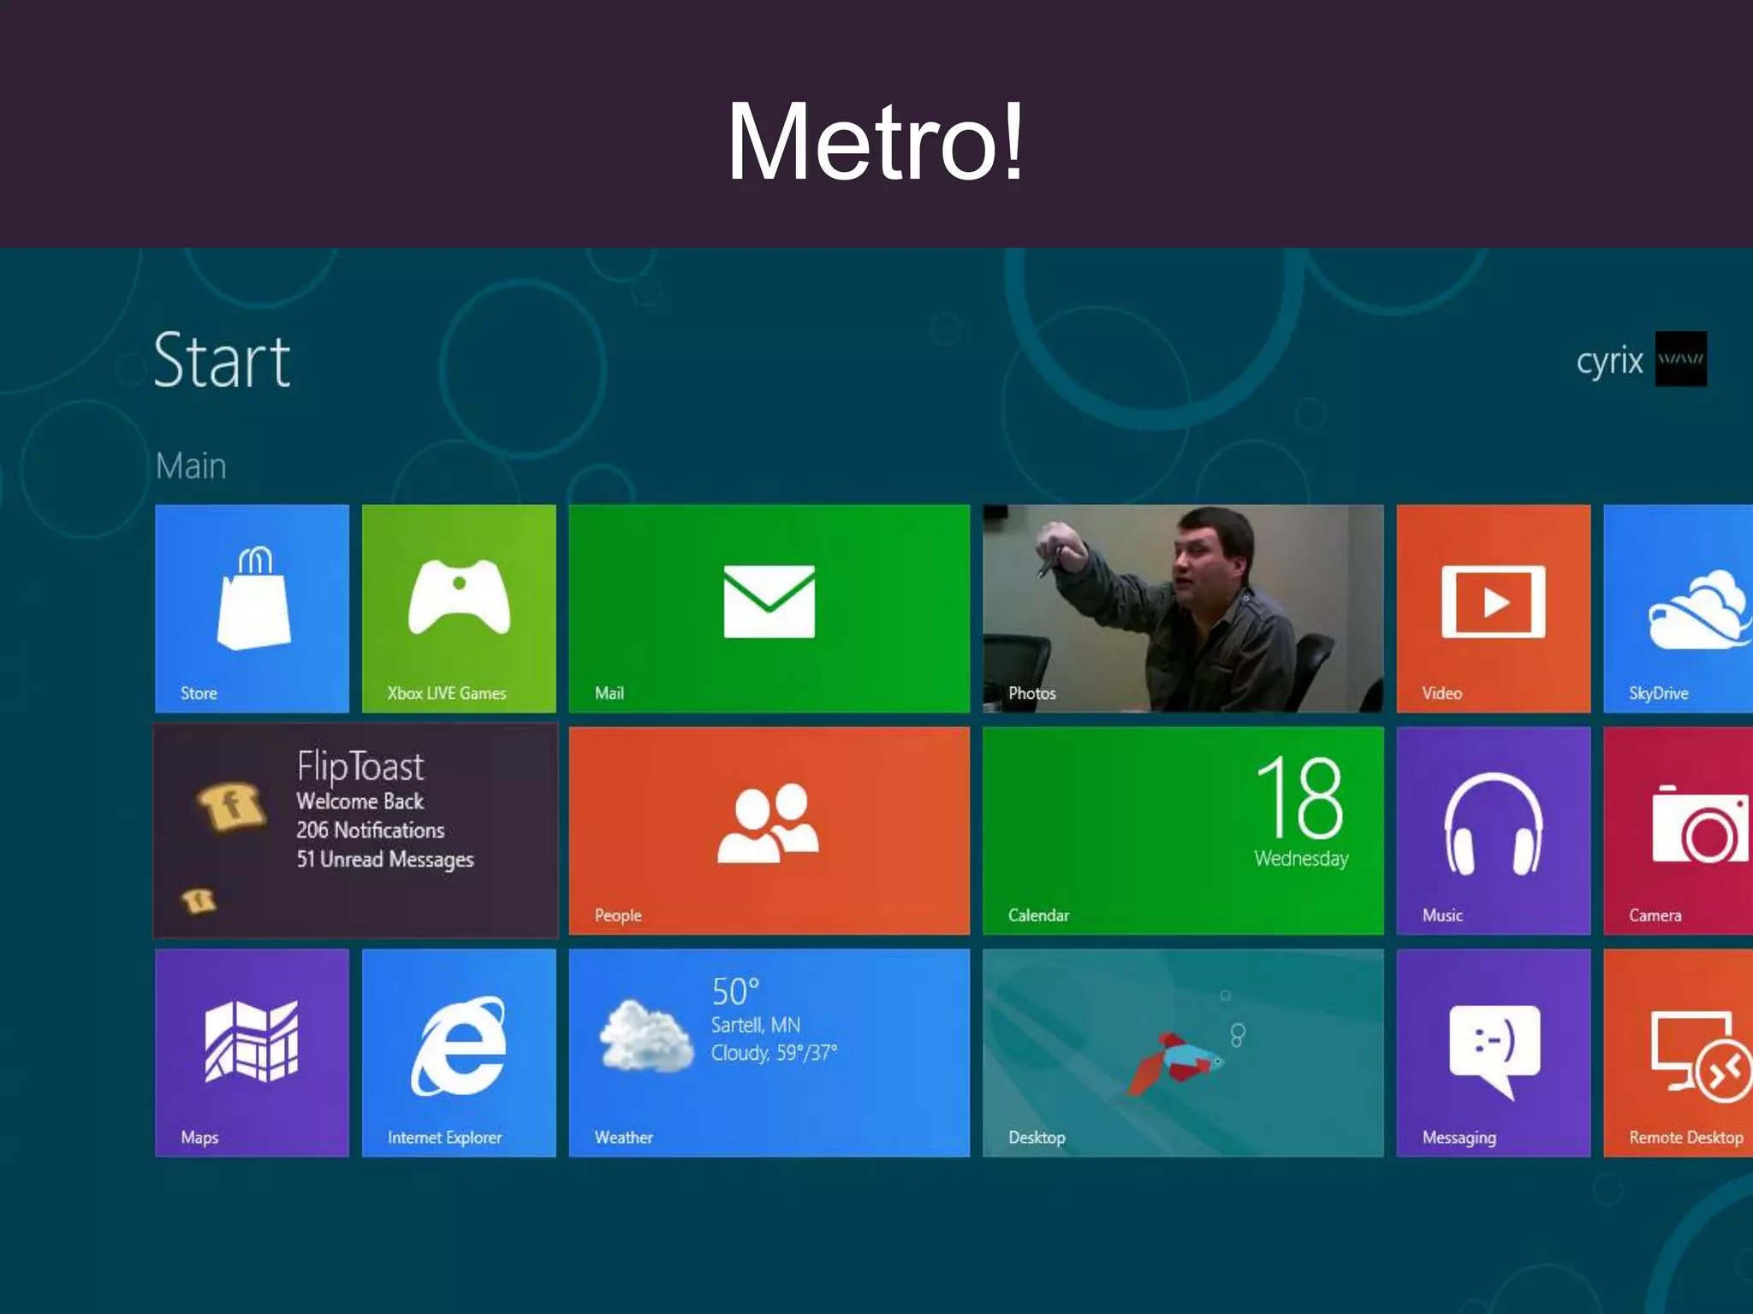
Task: Click the cyrix user avatar picture
Action: pyautogui.click(x=1680, y=358)
